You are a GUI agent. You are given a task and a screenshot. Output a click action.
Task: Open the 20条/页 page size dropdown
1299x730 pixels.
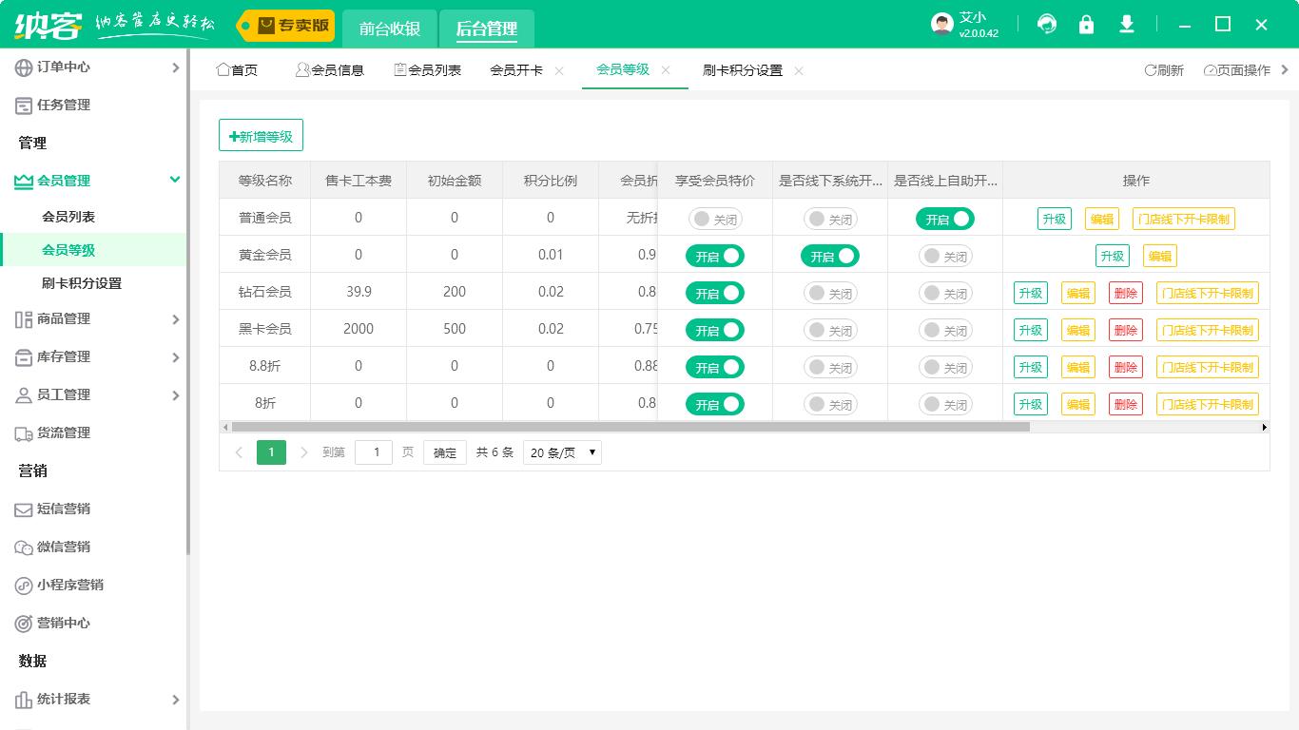coord(562,452)
